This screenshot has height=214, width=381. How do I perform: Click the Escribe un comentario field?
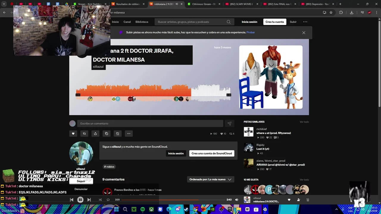[x=150, y=124]
